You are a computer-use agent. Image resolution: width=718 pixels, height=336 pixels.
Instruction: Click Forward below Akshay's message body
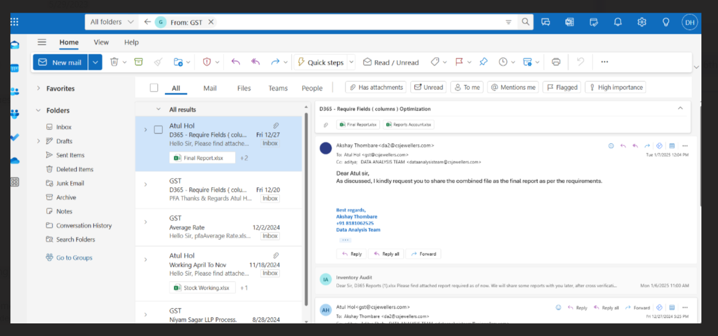(423, 254)
